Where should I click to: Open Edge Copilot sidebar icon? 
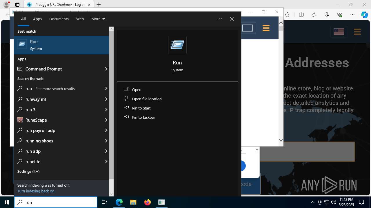click(x=364, y=15)
